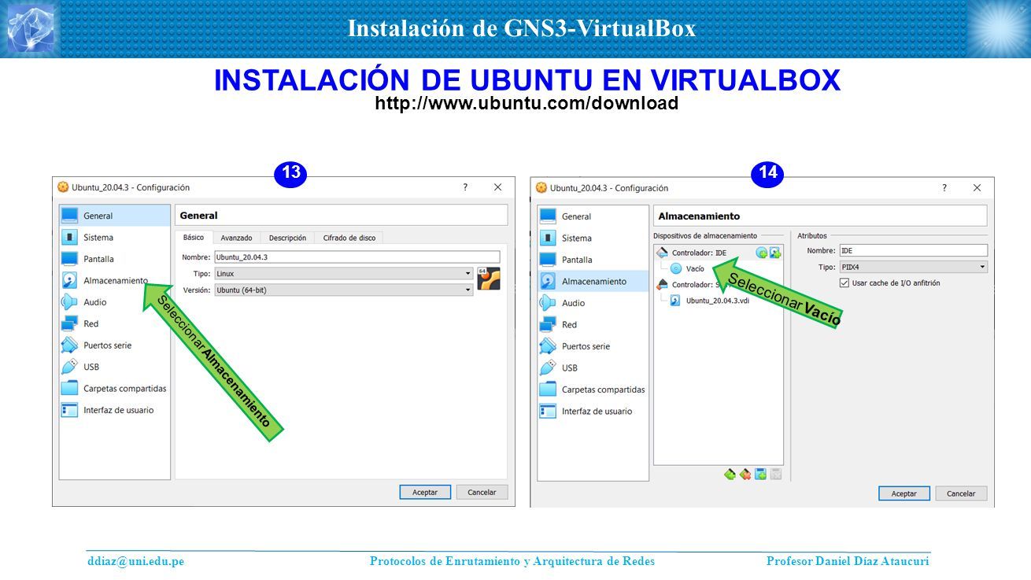Open the Tipo PIIX4 dropdown
The height and width of the screenshot is (580, 1031).
click(913, 267)
